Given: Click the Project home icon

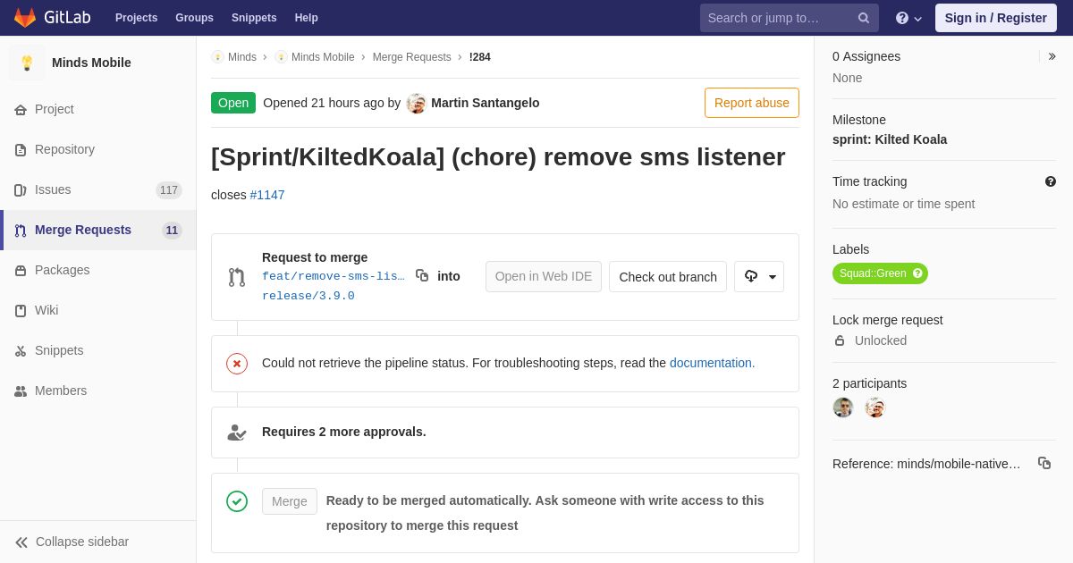Looking at the screenshot, I should point(21,110).
